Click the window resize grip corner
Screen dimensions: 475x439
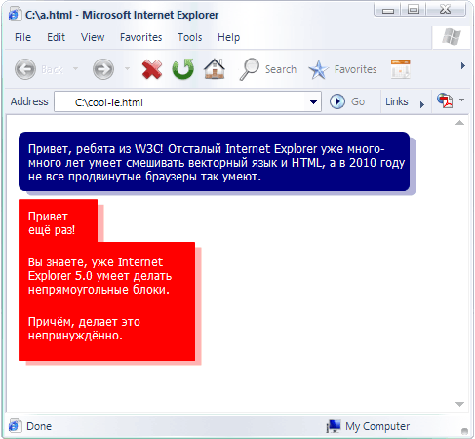point(465,431)
